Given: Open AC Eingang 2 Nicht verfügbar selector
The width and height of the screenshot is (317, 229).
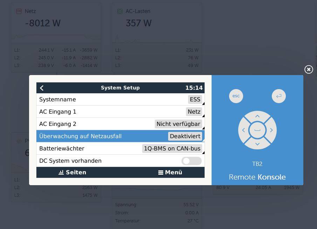Looking at the screenshot, I should tap(178, 124).
